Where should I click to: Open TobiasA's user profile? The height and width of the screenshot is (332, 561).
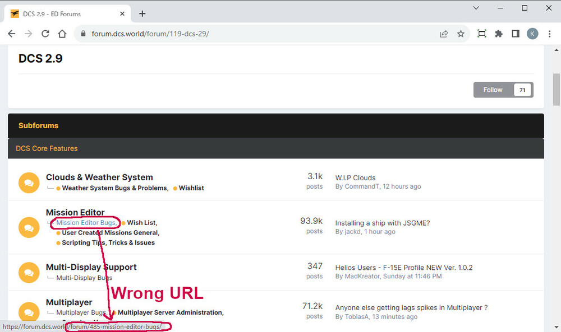pos(356,317)
